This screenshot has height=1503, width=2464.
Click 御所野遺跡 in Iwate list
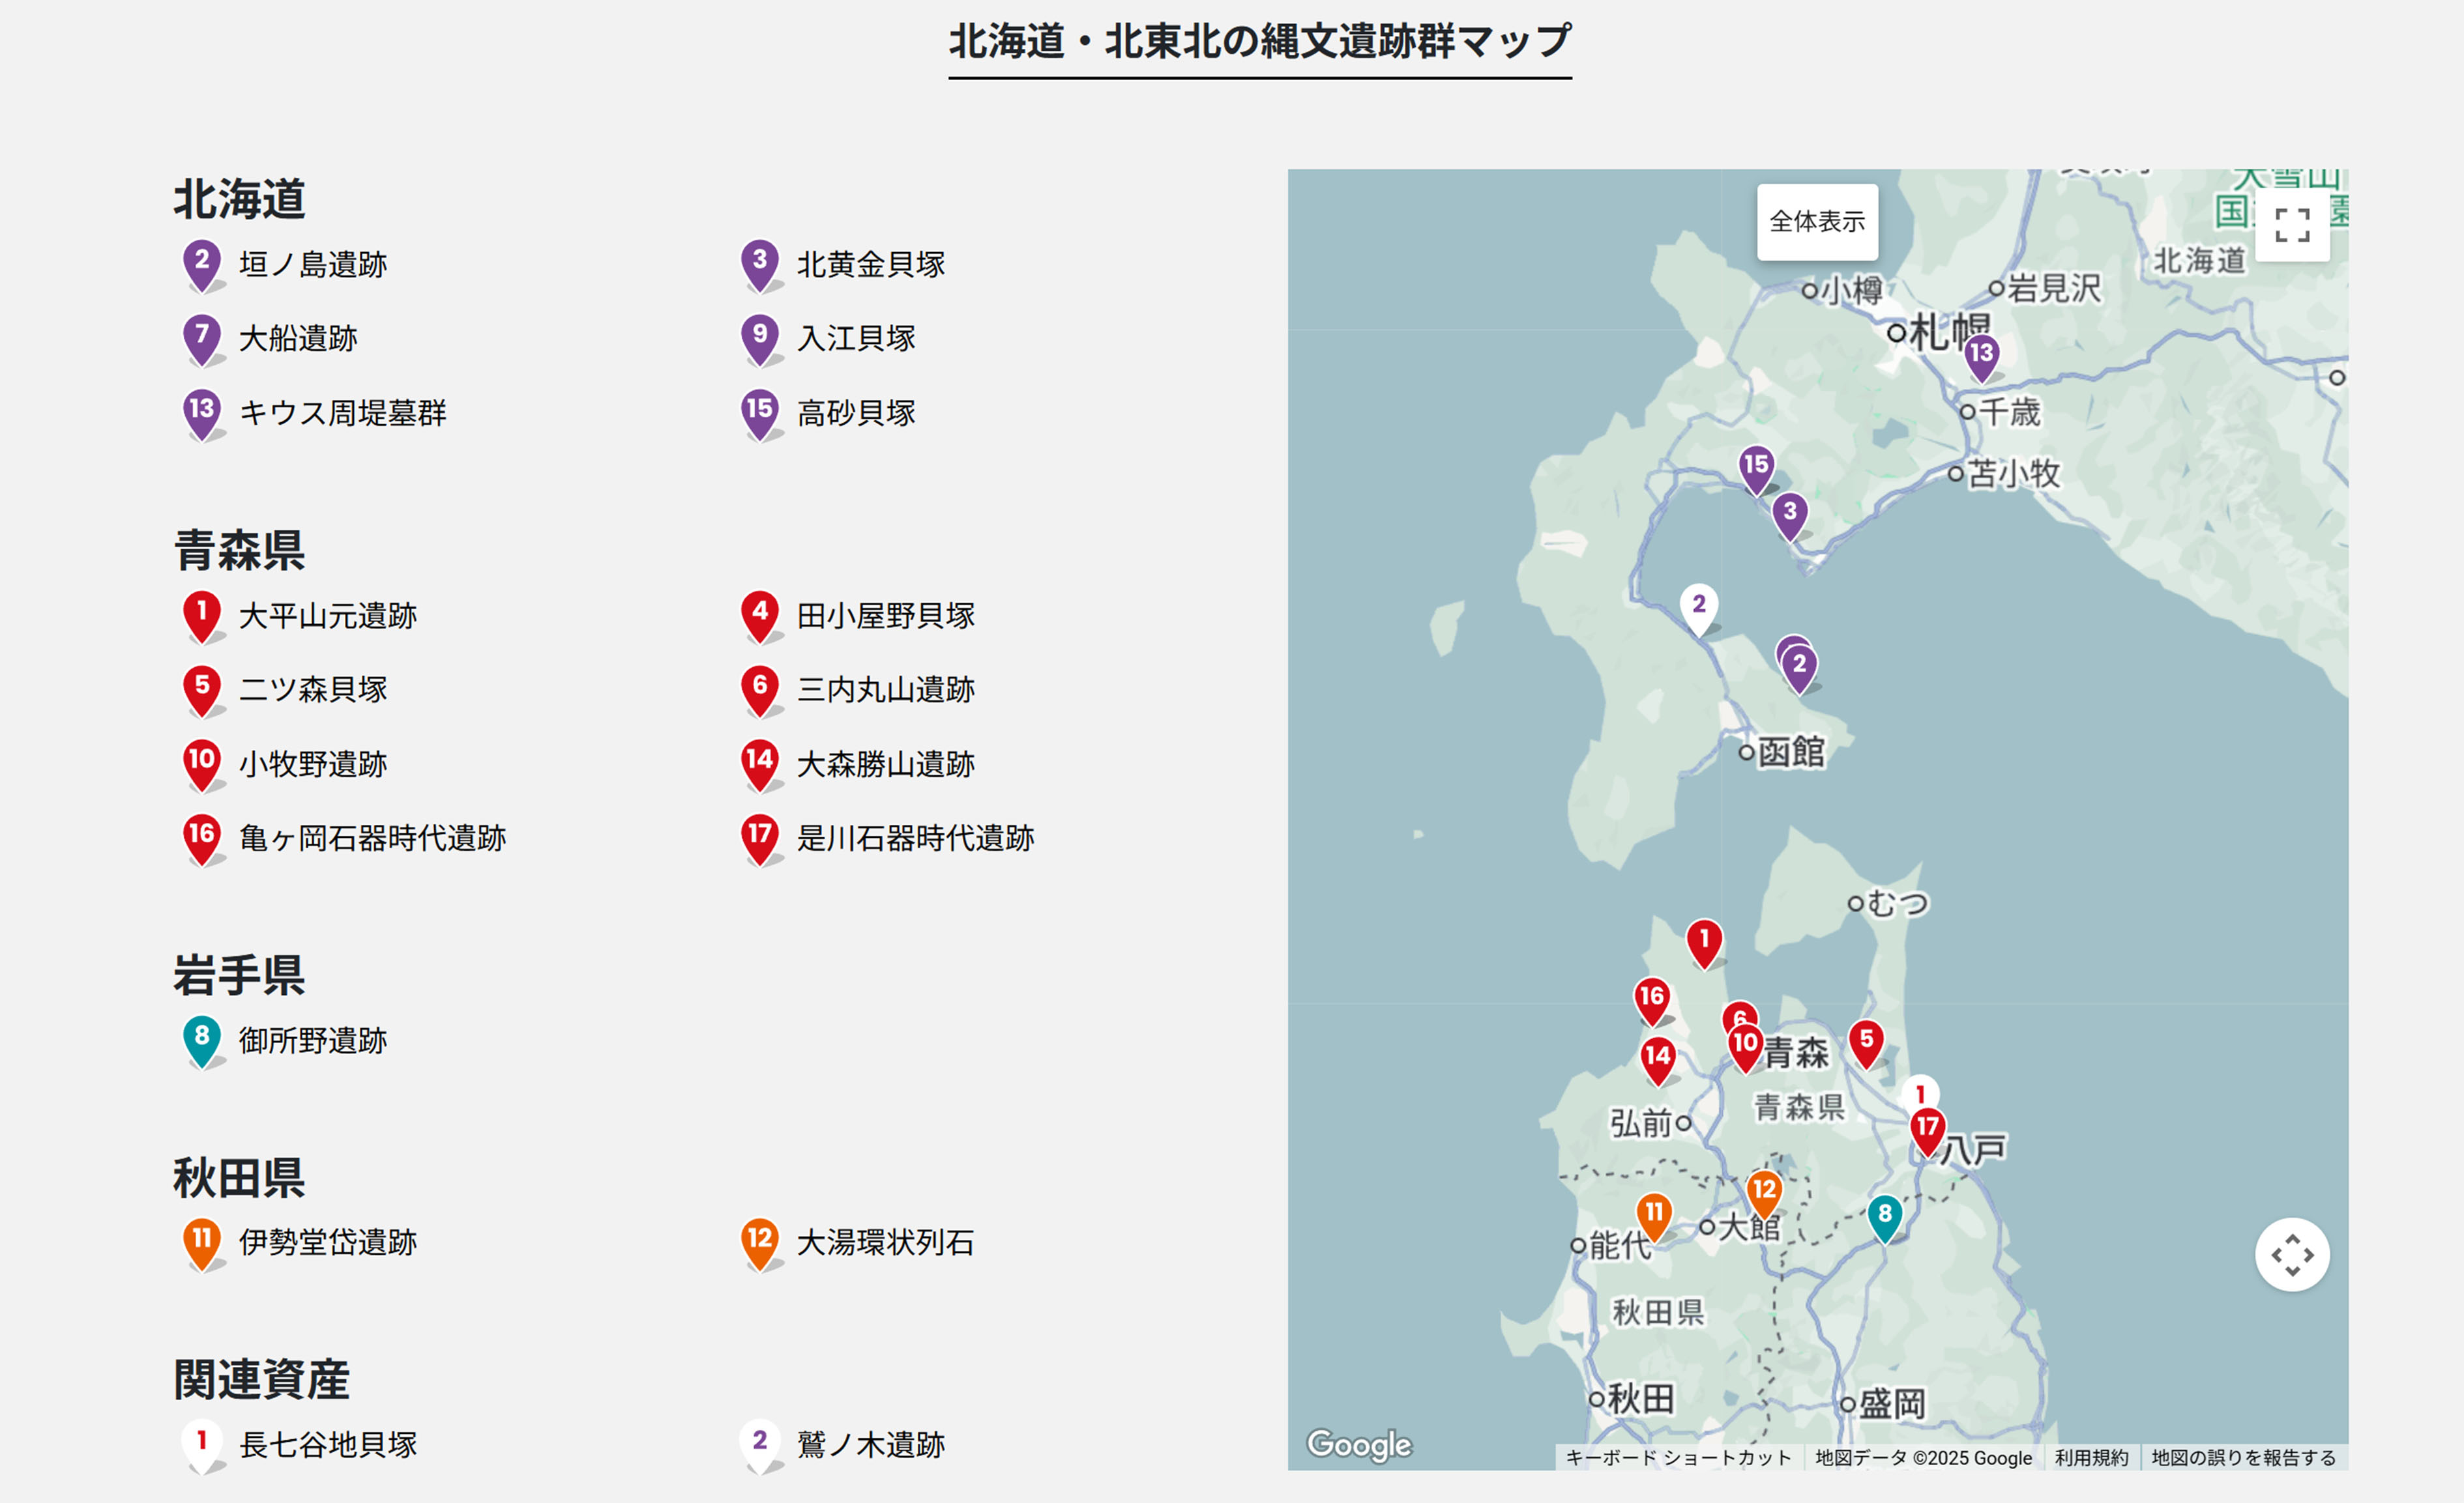coord(312,1041)
